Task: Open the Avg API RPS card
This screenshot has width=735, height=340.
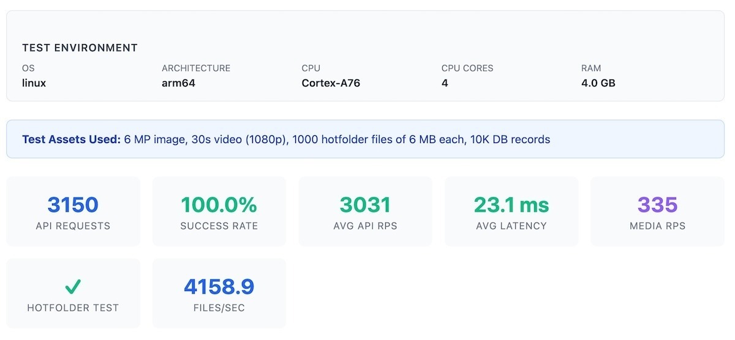Action: tap(365, 212)
